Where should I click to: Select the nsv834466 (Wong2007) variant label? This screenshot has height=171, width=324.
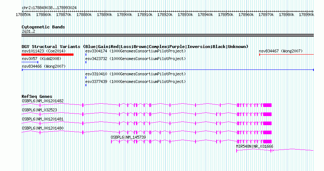44,66
